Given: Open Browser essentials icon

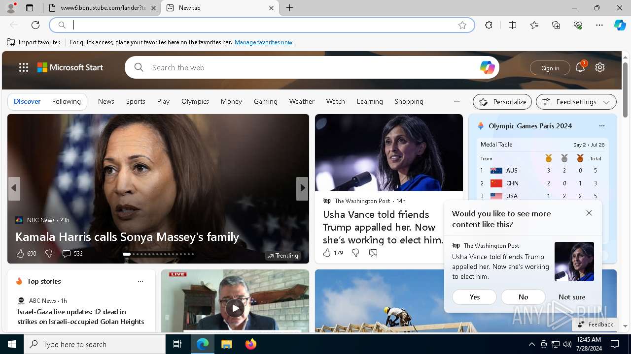Looking at the screenshot, I should point(578,25).
